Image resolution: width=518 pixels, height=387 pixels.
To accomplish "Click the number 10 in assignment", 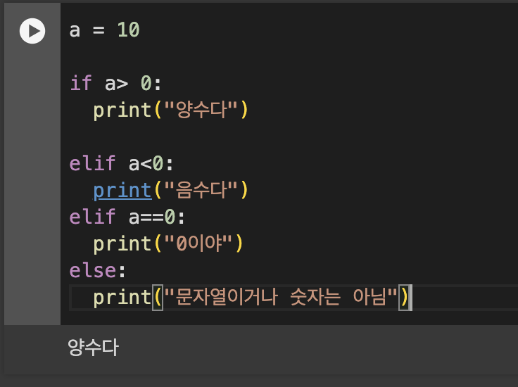I will click(129, 30).
